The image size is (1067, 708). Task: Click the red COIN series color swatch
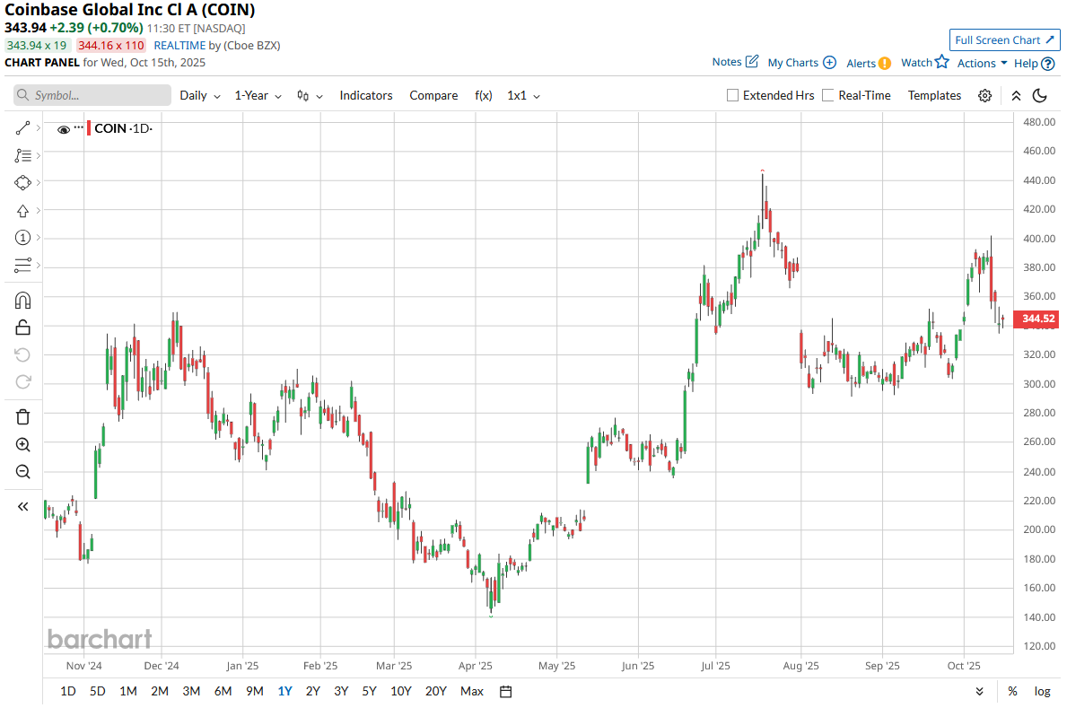[88, 128]
